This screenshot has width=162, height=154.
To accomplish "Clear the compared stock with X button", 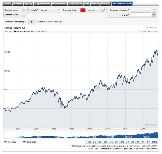I will click(x=153, y=15).
